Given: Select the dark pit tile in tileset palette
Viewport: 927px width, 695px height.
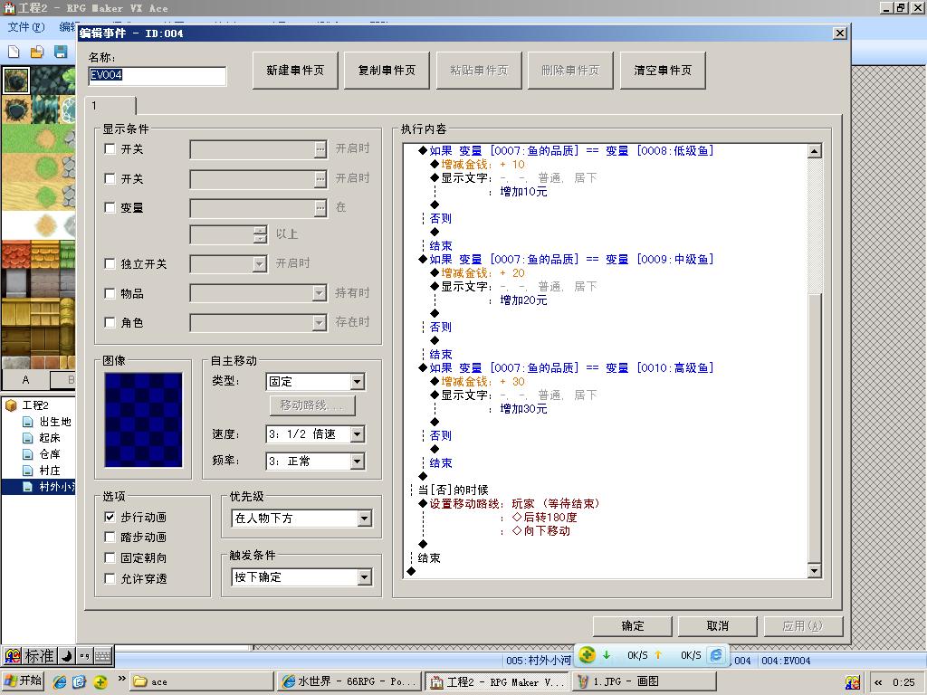Looking at the screenshot, I should click(x=16, y=81).
